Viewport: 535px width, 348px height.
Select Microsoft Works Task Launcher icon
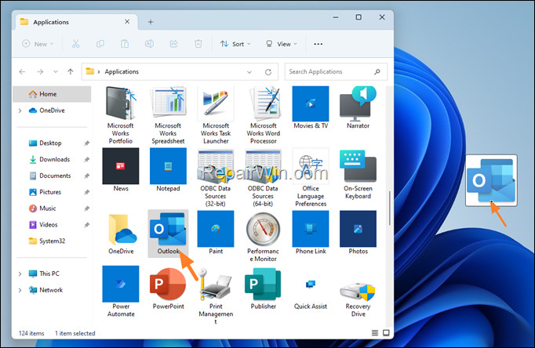coord(216,103)
